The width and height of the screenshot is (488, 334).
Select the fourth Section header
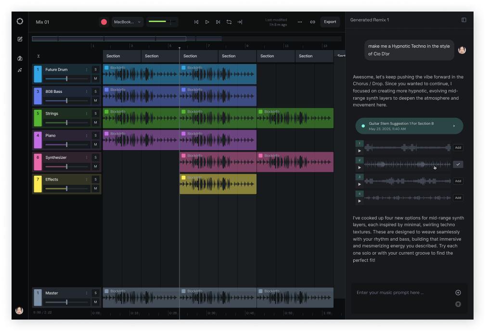[x=237, y=56]
